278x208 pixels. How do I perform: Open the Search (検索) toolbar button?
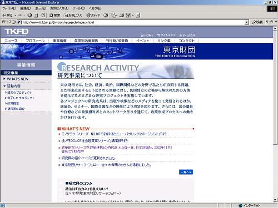pyautogui.click(x=54, y=16)
